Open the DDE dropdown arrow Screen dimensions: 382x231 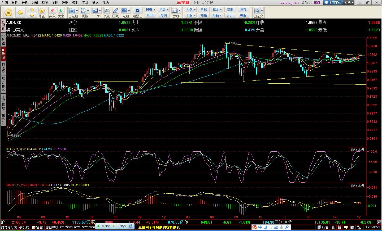[154, 10]
